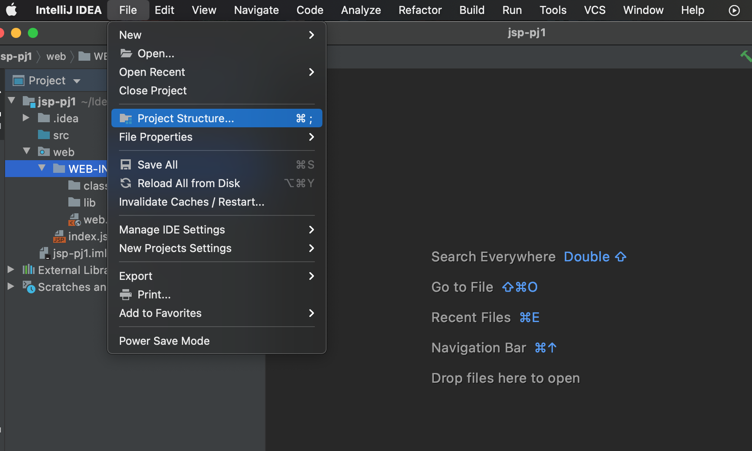Click the WEB-INF folder icon in tree
Viewport: 752px width, 451px height.
(59, 169)
